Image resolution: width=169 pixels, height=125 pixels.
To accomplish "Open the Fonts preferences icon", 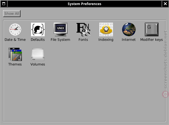I will point(83,29).
